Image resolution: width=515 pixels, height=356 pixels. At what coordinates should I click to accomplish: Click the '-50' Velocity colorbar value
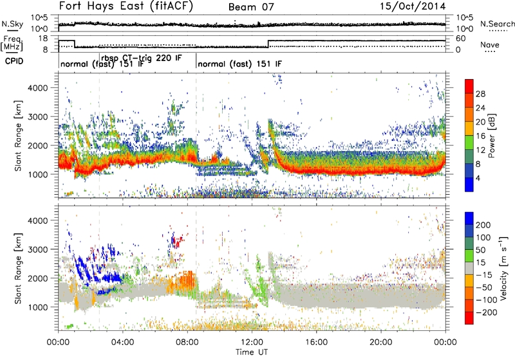tap(484, 287)
